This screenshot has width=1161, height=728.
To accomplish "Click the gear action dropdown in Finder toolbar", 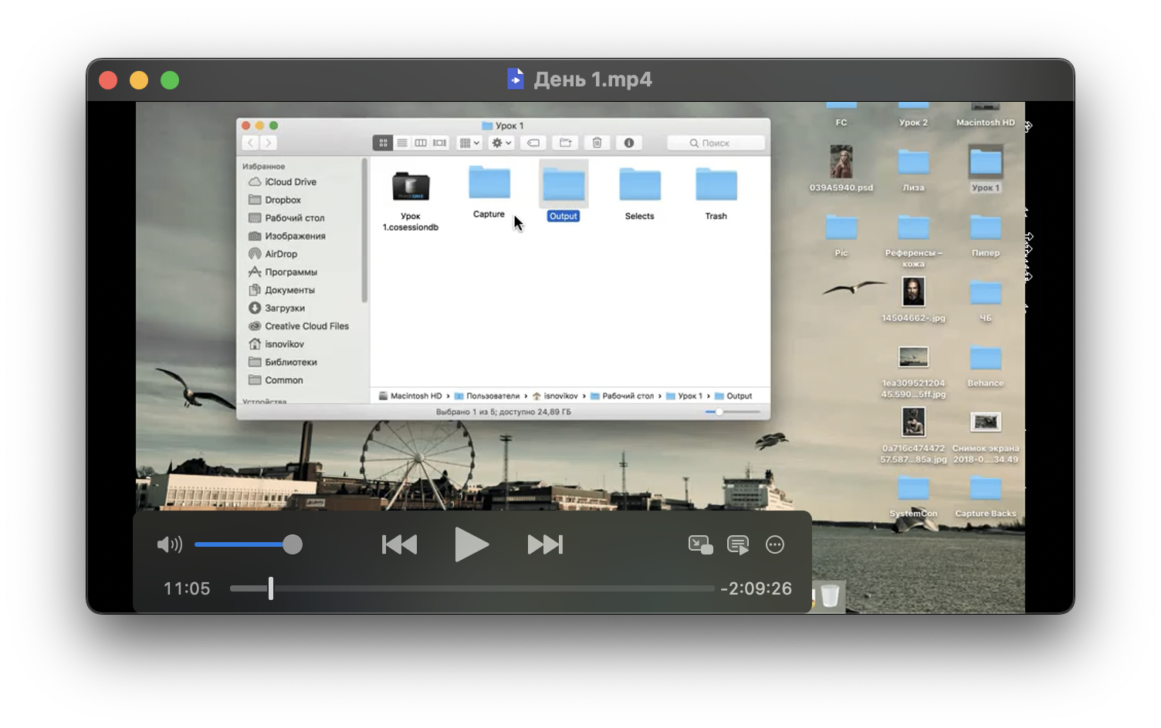I will [x=501, y=143].
